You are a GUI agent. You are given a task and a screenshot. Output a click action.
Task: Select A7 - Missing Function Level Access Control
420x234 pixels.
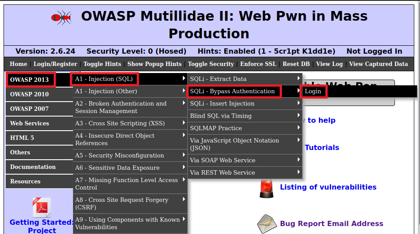[x=130, y=184]
